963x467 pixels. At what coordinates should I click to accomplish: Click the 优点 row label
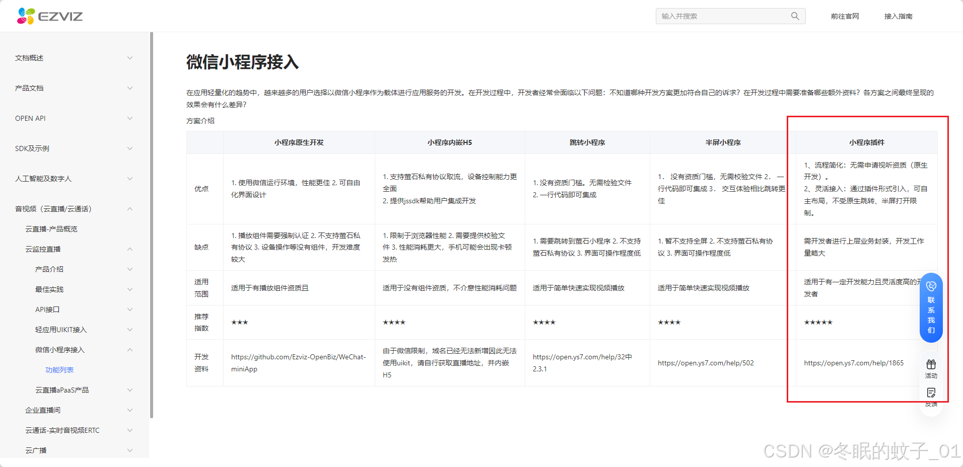pos(201,189)
